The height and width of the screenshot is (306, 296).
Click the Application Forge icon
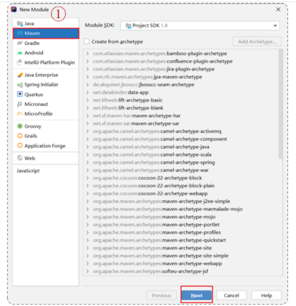point(20,146)
